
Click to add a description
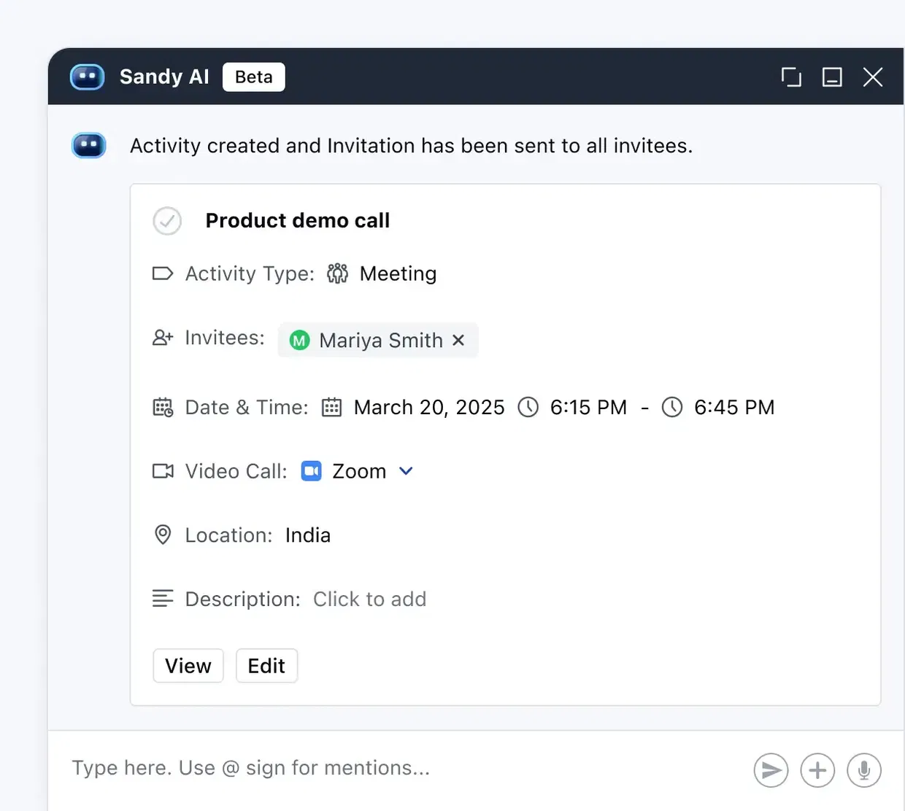tap(370, 599)
